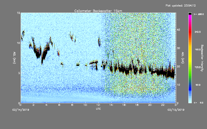This screenshot has width=207, height=129.
Task: Click the light cyan bottom of the colorbar
Action: 190,101
